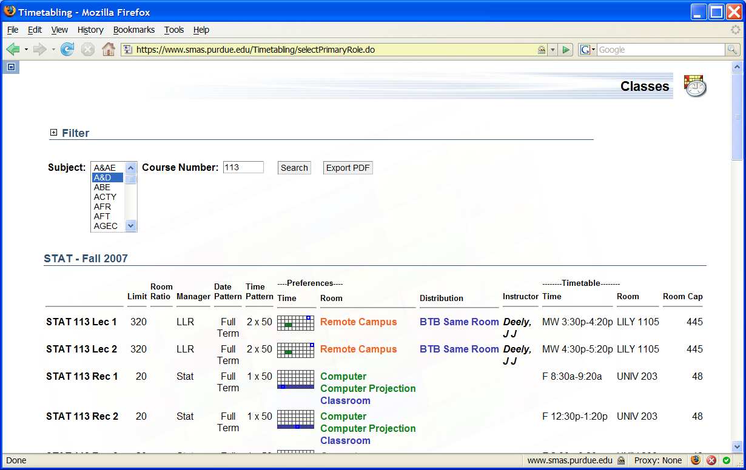Open the STAT 113 Lec 2 class

(81, 349)
